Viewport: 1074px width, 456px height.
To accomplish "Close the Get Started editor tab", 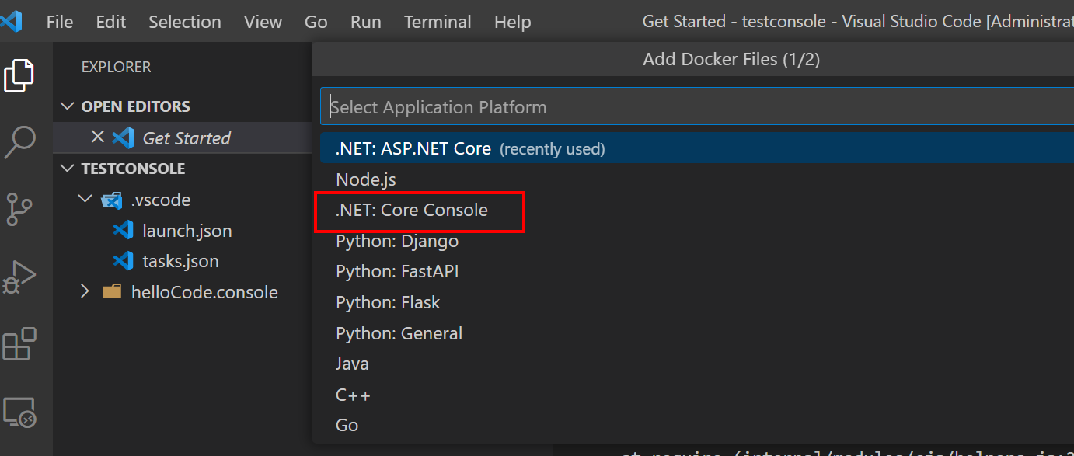I will click(x=98, y=137).
